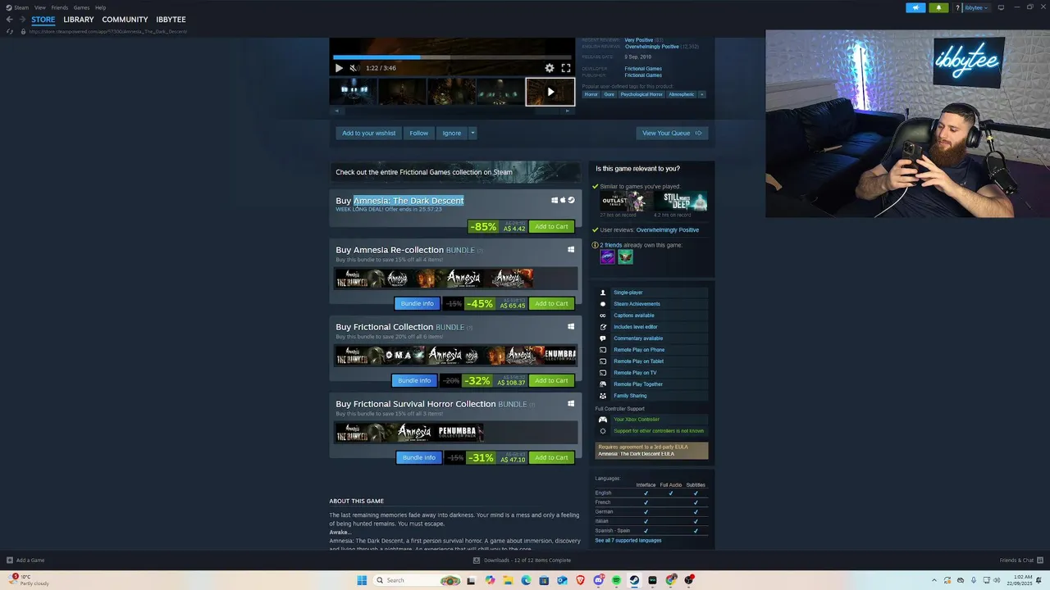
Task: Open the Library tab
Action: pos(79,20)
